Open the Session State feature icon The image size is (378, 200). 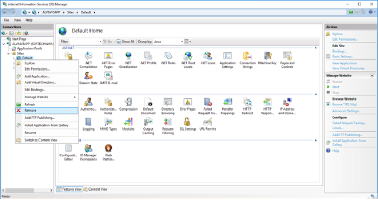pos(88,78)
